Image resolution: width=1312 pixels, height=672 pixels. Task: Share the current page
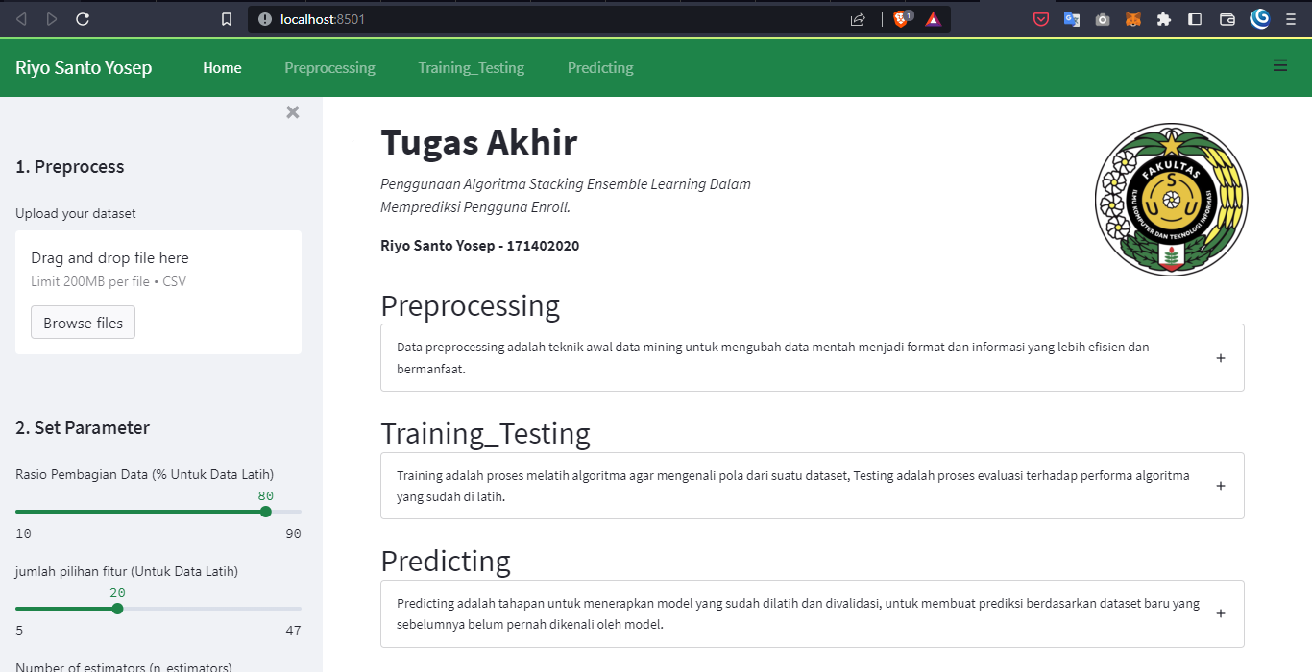point(856,18)
